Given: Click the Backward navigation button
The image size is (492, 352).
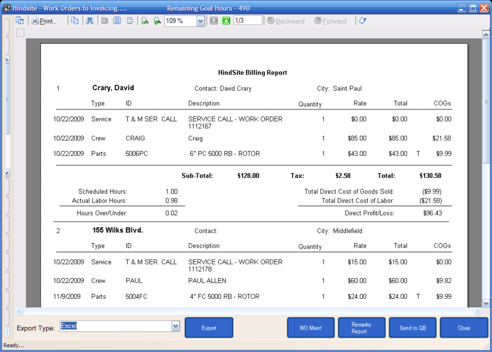Looking at the screenshot, I should pyautogui.click(x=286, y=21).
